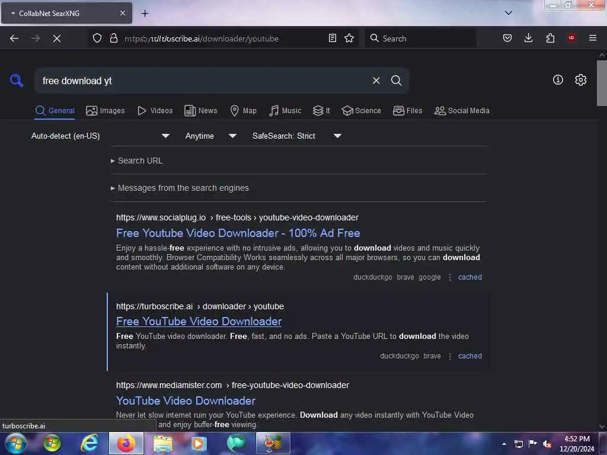607x455 pixels.
Task: Open a new tab with plus button
Action: click(145, 14)
